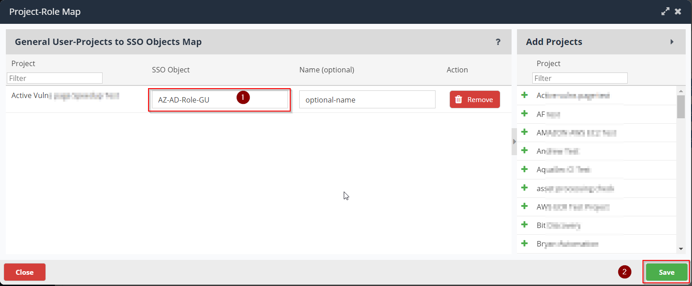Viewport: 692px width, 286px height.
Task: Click the plus icon for the "as" project
Action: tap(524, 188)
